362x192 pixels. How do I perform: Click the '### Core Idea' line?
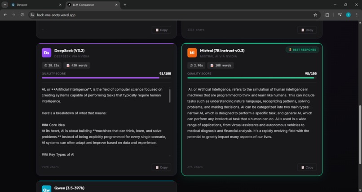53,125
